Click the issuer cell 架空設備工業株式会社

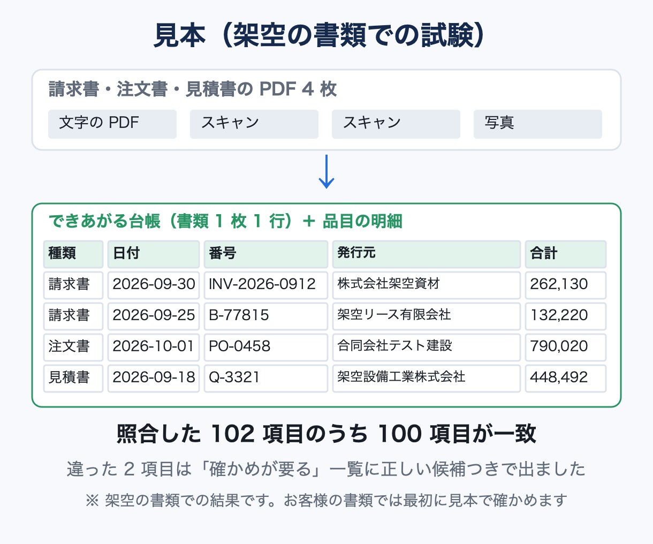pyautogui.click(x=427, y=378)
